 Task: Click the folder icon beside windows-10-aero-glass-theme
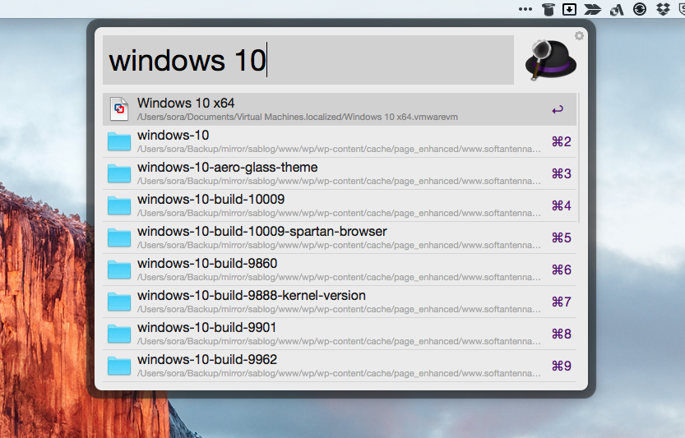pyautogui.click(x=119, y=173)
